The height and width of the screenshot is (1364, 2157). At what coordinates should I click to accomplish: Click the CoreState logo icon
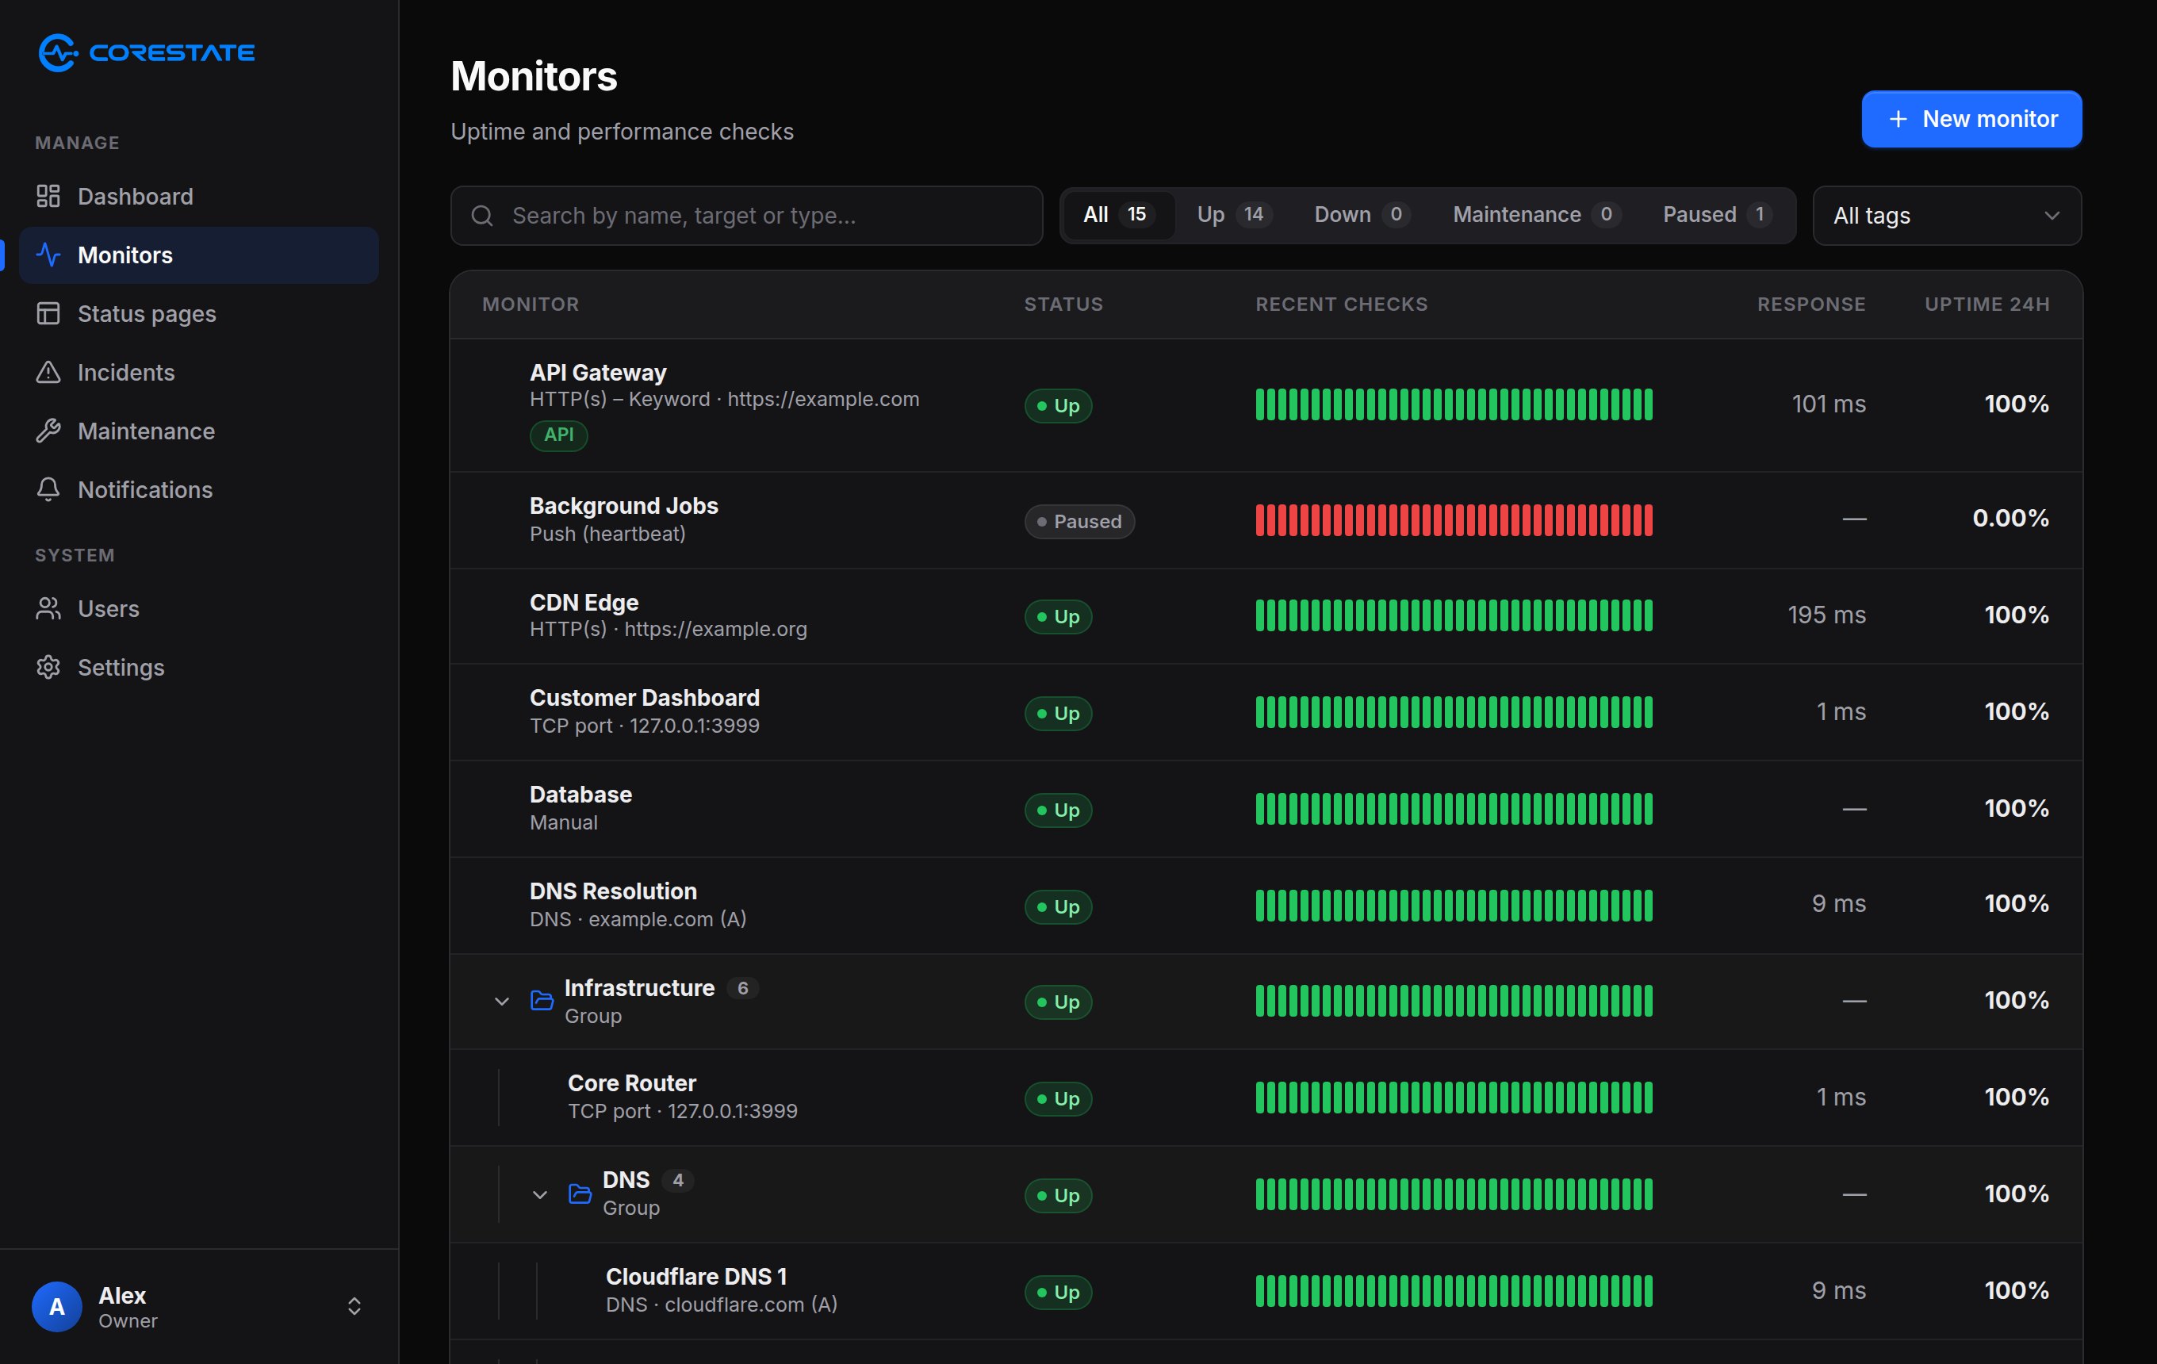pos(57,53)
